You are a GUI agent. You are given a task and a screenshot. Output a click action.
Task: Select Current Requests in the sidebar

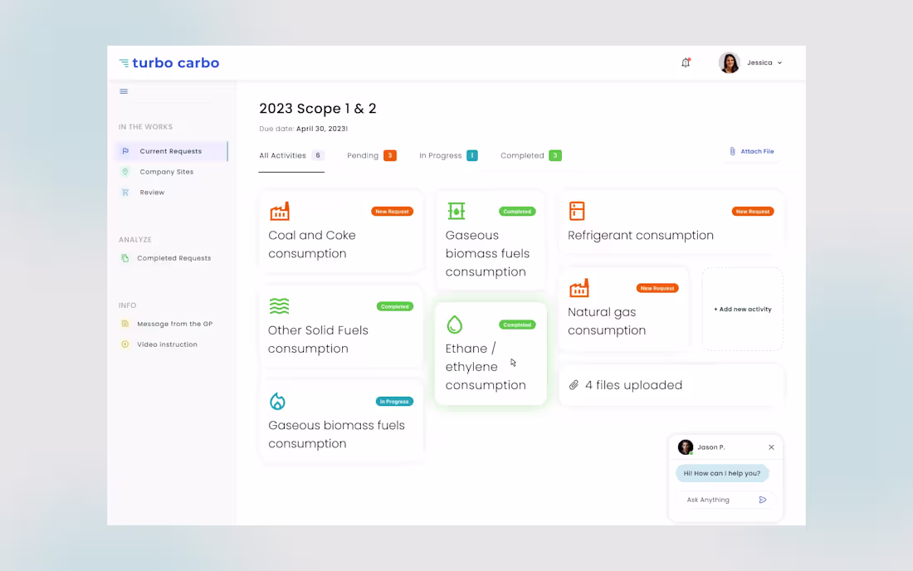click(171, 151)
